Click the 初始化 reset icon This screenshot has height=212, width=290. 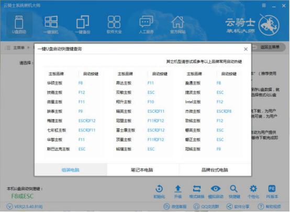[x=159, y=192]
